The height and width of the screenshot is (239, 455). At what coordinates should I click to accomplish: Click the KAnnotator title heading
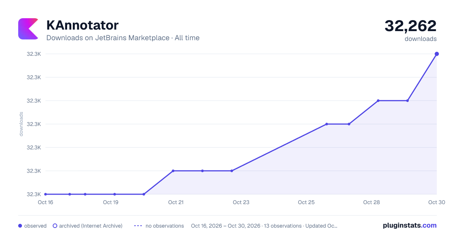pyautogui.click(x=82, y=25)
